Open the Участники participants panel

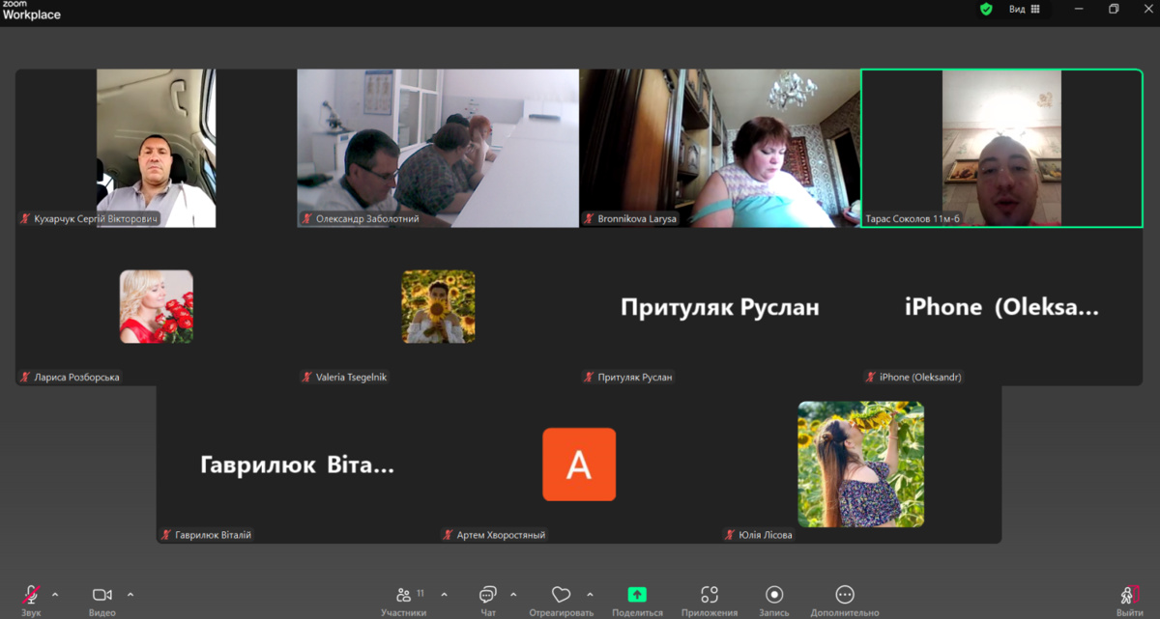click(404, 600)
